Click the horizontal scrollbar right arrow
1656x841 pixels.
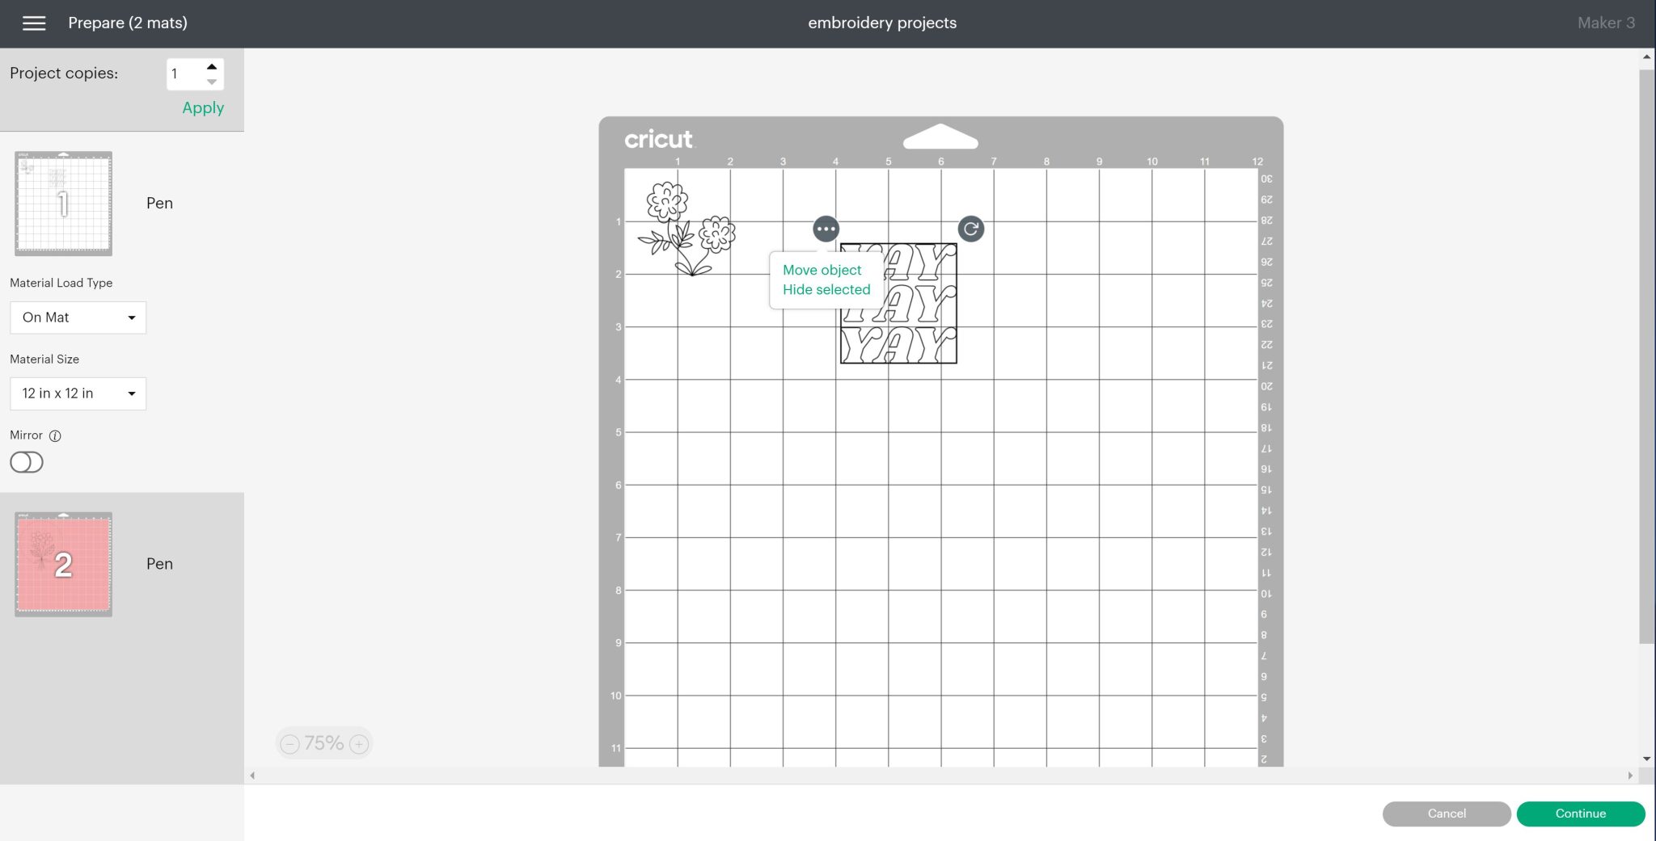pos(1630,776)
